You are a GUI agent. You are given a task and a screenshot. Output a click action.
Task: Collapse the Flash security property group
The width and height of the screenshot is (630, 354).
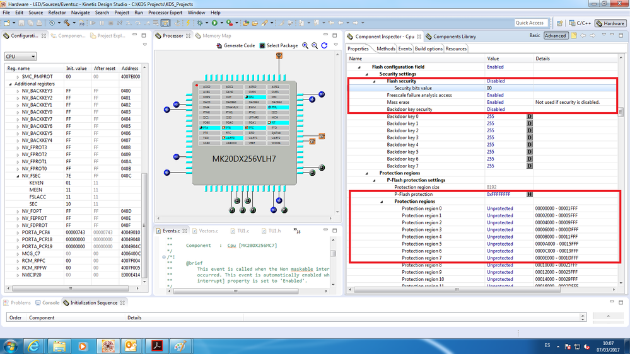point(375,81)
